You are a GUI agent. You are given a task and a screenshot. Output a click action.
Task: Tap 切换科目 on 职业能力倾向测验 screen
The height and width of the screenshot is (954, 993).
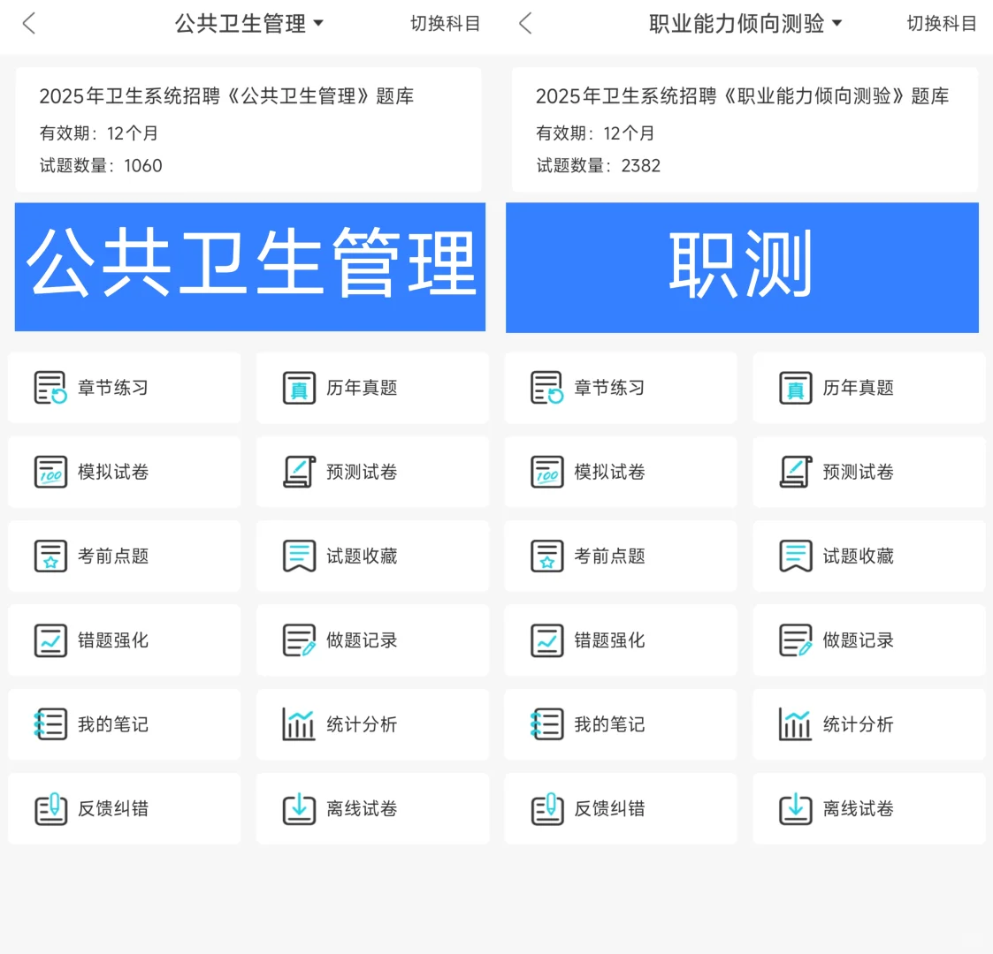point(942,23)
